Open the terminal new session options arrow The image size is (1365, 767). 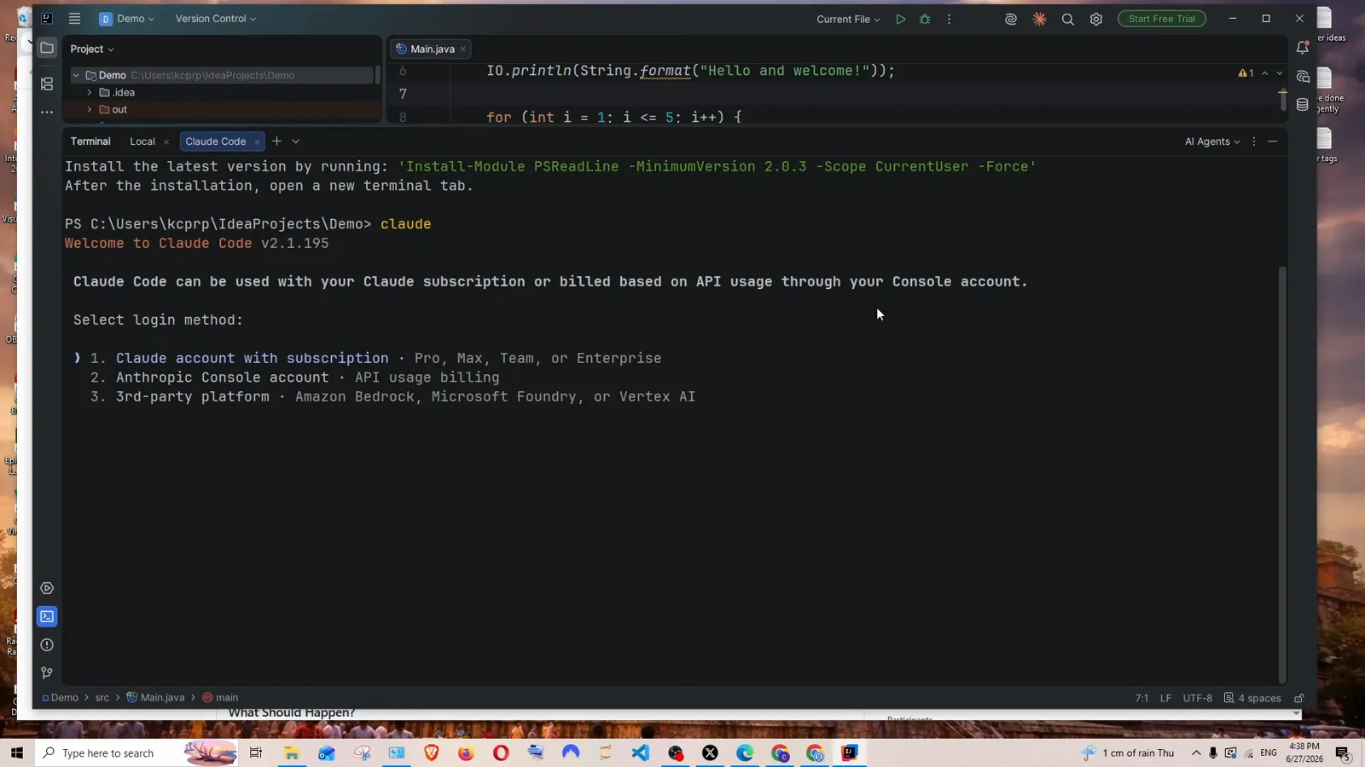[296, 141]
